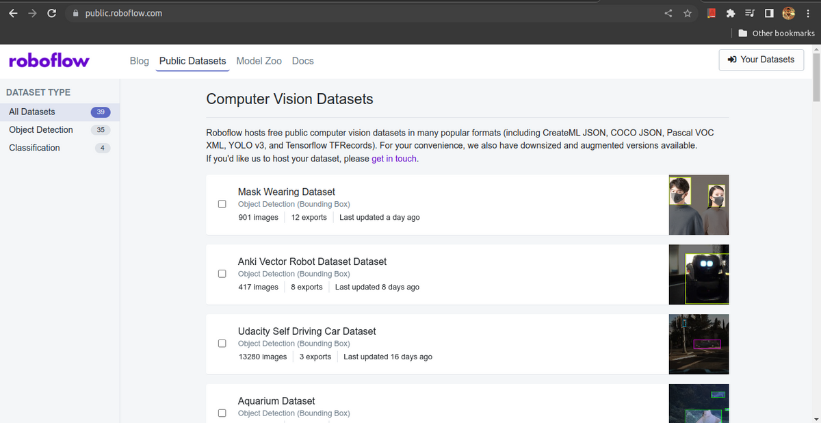Image resolution: width=821 pixels, height=423 pixels.
Task: Click the Your Datasets button
Action: coord(761,60)
